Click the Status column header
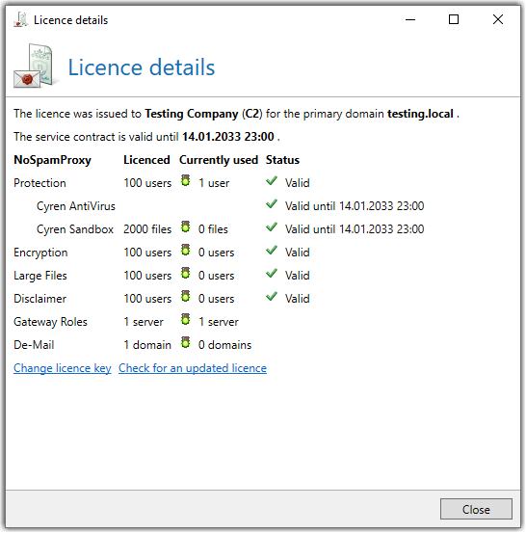Image resolution: width=526 pixels, height=533 pixels. [x=282, y=160]
